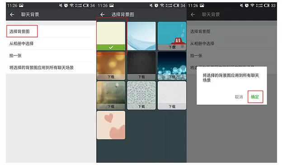
Task: Download the blue bubbles background
Action: [x=172, y=77]
